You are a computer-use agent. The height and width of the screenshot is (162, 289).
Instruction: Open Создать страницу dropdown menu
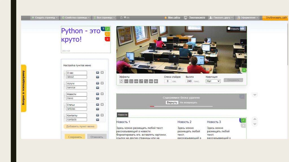coord(45,17)
